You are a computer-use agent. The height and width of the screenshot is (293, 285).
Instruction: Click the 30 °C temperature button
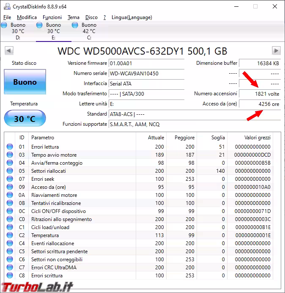[x=25, y=119]
